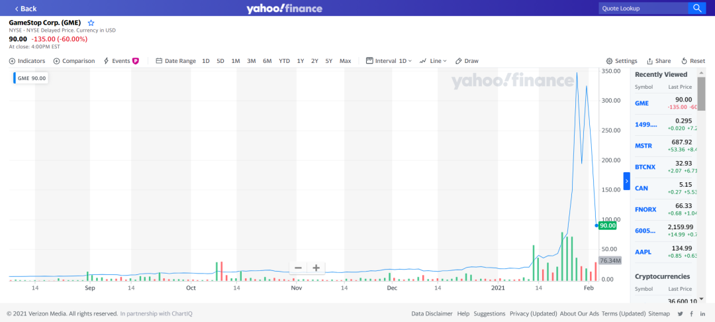Reset the chart view

pos(693,61)
